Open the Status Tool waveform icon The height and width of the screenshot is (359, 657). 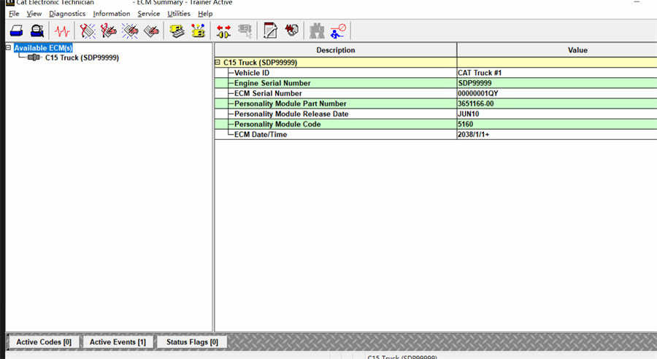[x=62, y=31]
